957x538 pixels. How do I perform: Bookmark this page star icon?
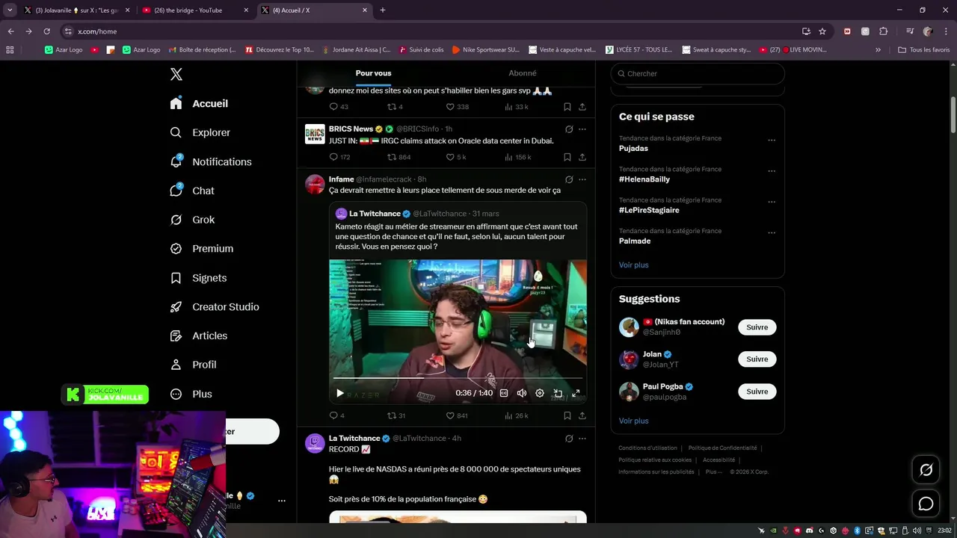click(822, 31)
